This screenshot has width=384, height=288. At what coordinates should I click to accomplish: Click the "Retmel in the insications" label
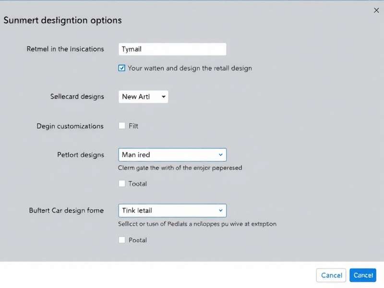(65, 48)
